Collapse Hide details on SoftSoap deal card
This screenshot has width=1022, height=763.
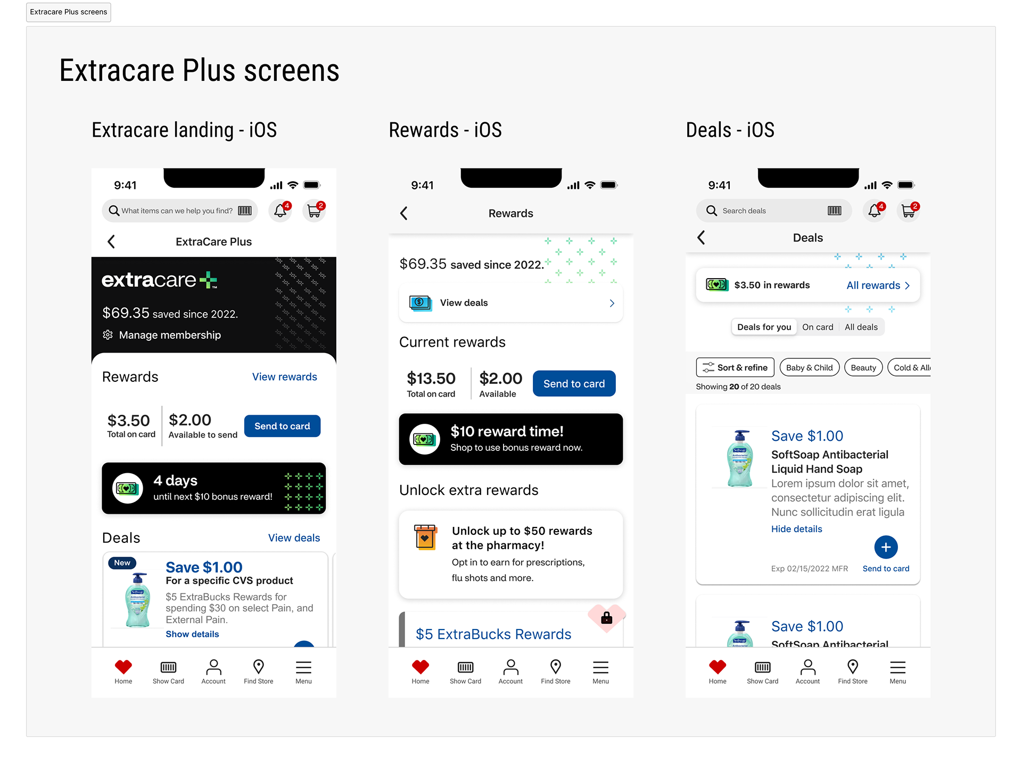point(796,529)
